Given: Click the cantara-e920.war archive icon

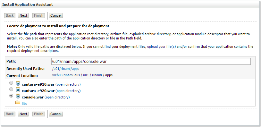Looking at the screenshot, I should click(18, 90).
